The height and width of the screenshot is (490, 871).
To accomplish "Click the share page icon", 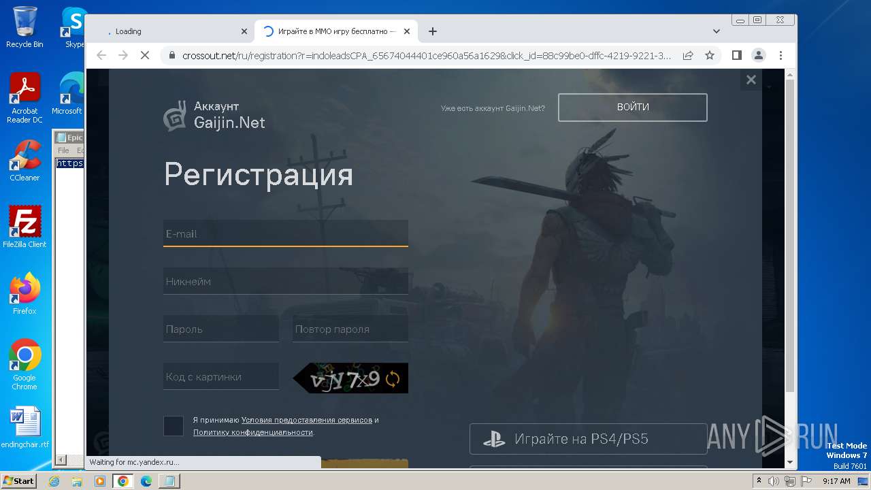I will [688, 55].
